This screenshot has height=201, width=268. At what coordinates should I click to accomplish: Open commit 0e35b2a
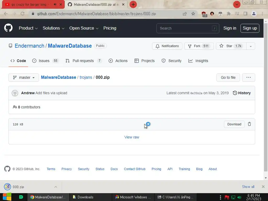click(x=196, y=93)
